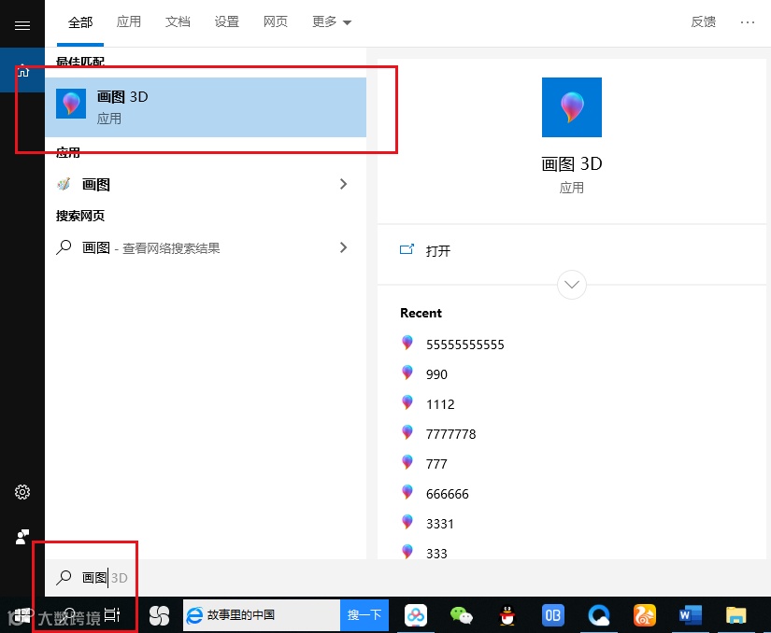
Task: Open recent file 777
Action: [x=436, y=464]
